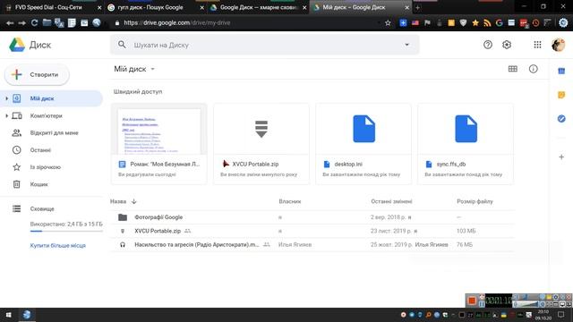Click the yellow star extension icon
Screen dimensions: 573x322
click(475, 22)
